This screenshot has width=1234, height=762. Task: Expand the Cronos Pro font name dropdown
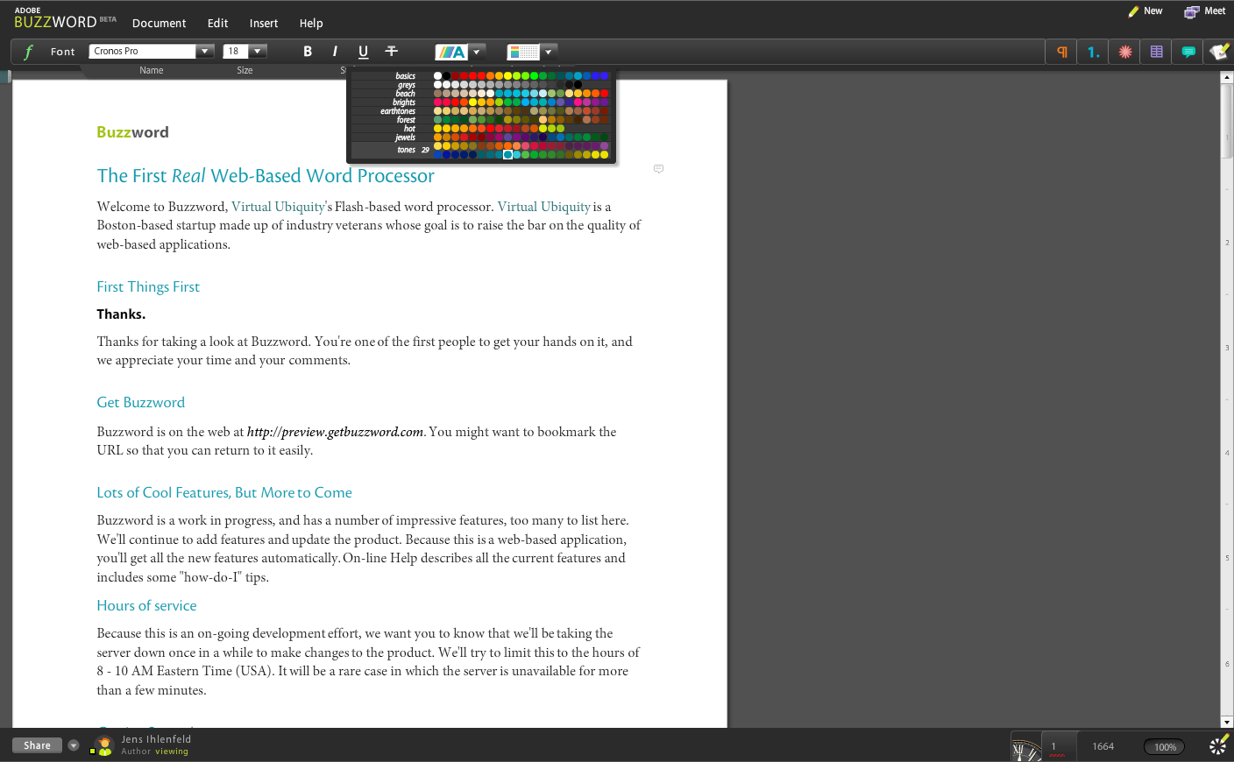click(x=204, y=52)
